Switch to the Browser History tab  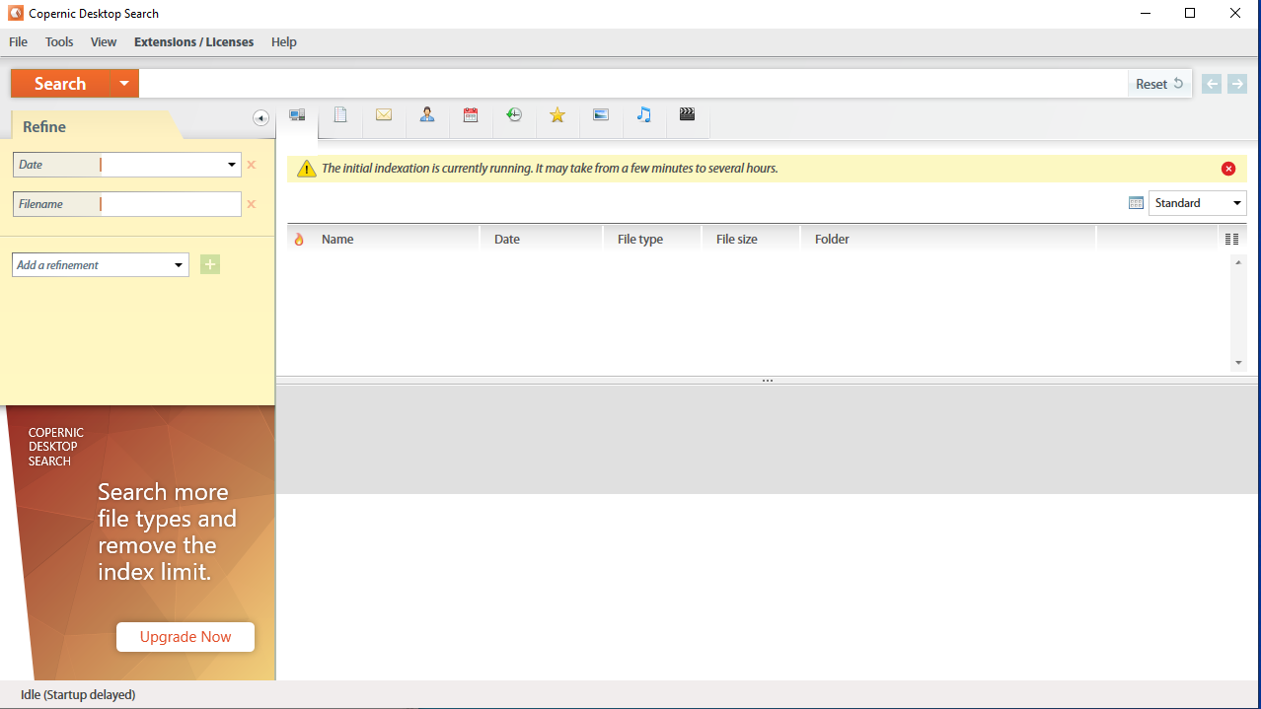point(514,115)
